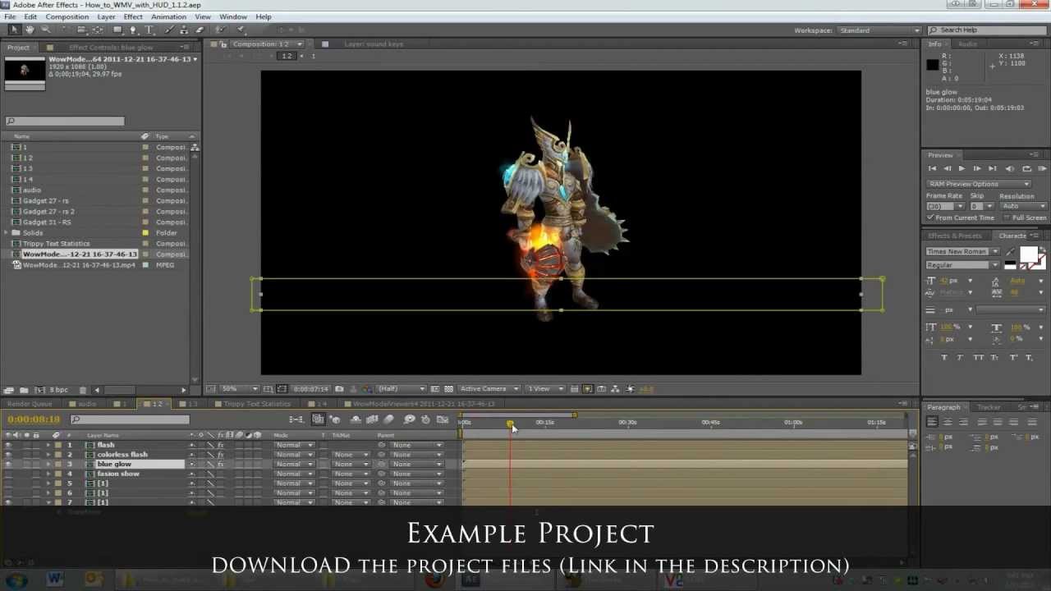Screen dimensions: 1051x591
Task: Select the Rectangle shape tool
Action: pos(117,30)
